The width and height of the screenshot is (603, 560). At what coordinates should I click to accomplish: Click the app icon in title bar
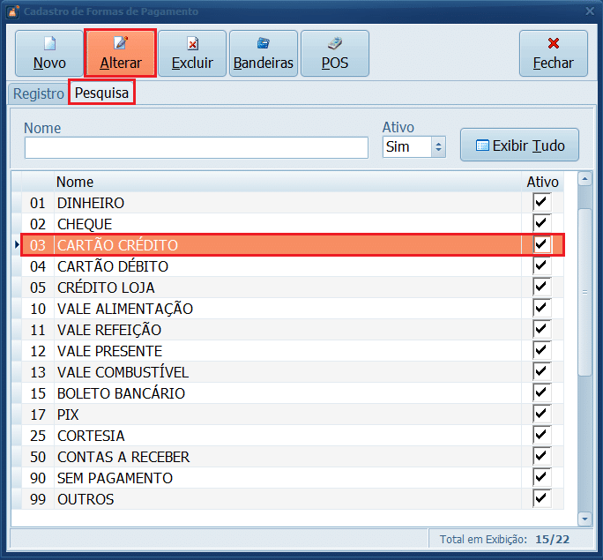tap(12, 11)
